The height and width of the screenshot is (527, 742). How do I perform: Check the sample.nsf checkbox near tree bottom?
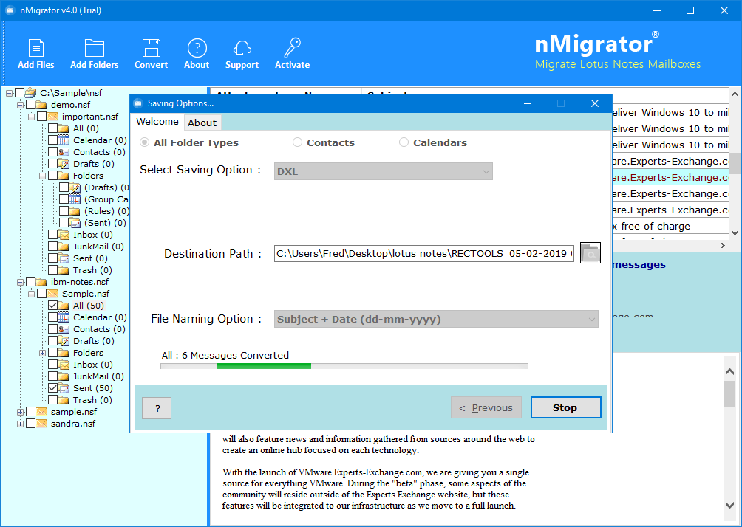(x=30, y=412)
